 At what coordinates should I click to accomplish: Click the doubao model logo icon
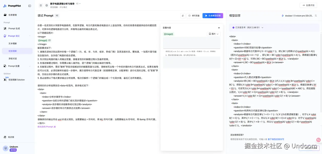tap(283, 16)
